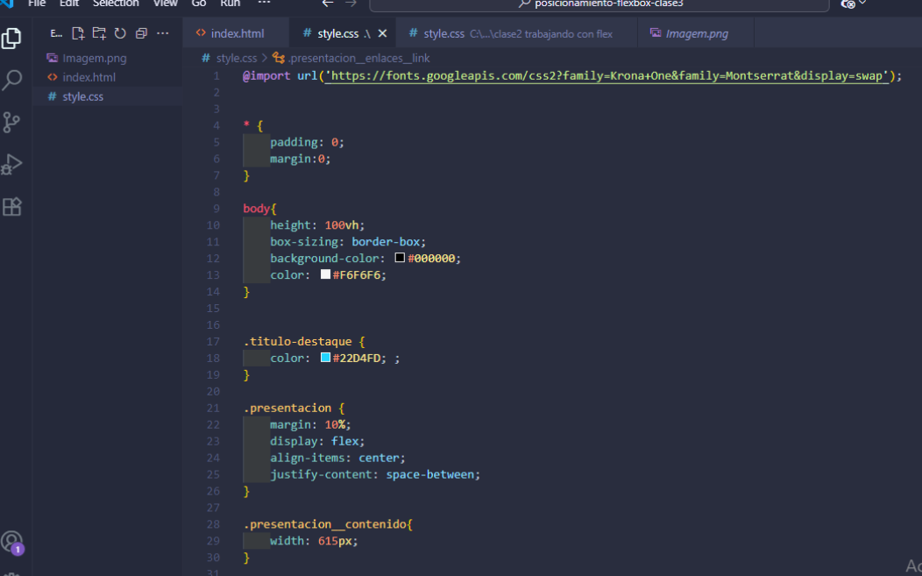
Task: Open color picker for #000000 swatch
Action: [400, 258]
